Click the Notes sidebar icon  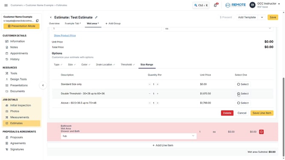coord(7,47)
